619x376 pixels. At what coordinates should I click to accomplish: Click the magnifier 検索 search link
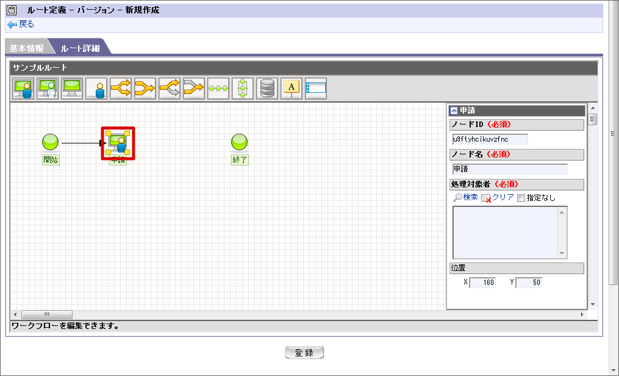click(x=465, y=197)
